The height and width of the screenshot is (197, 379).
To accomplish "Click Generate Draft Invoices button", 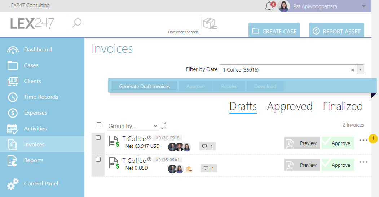I will pos(145,86).
